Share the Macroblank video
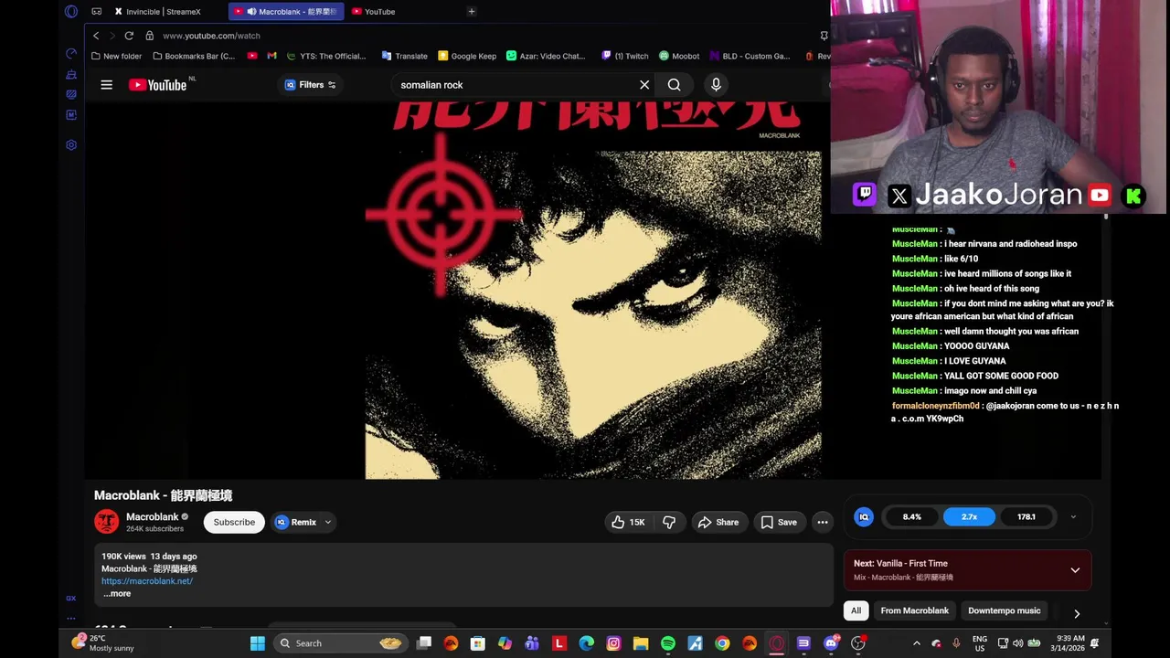Image resolution: width=1170 pixels, height=658 pixels. tap(718, 522)
